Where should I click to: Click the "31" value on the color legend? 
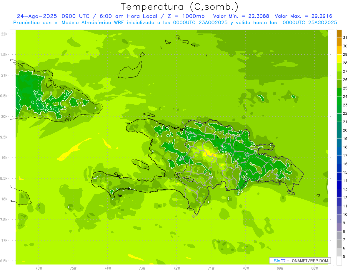345,38
